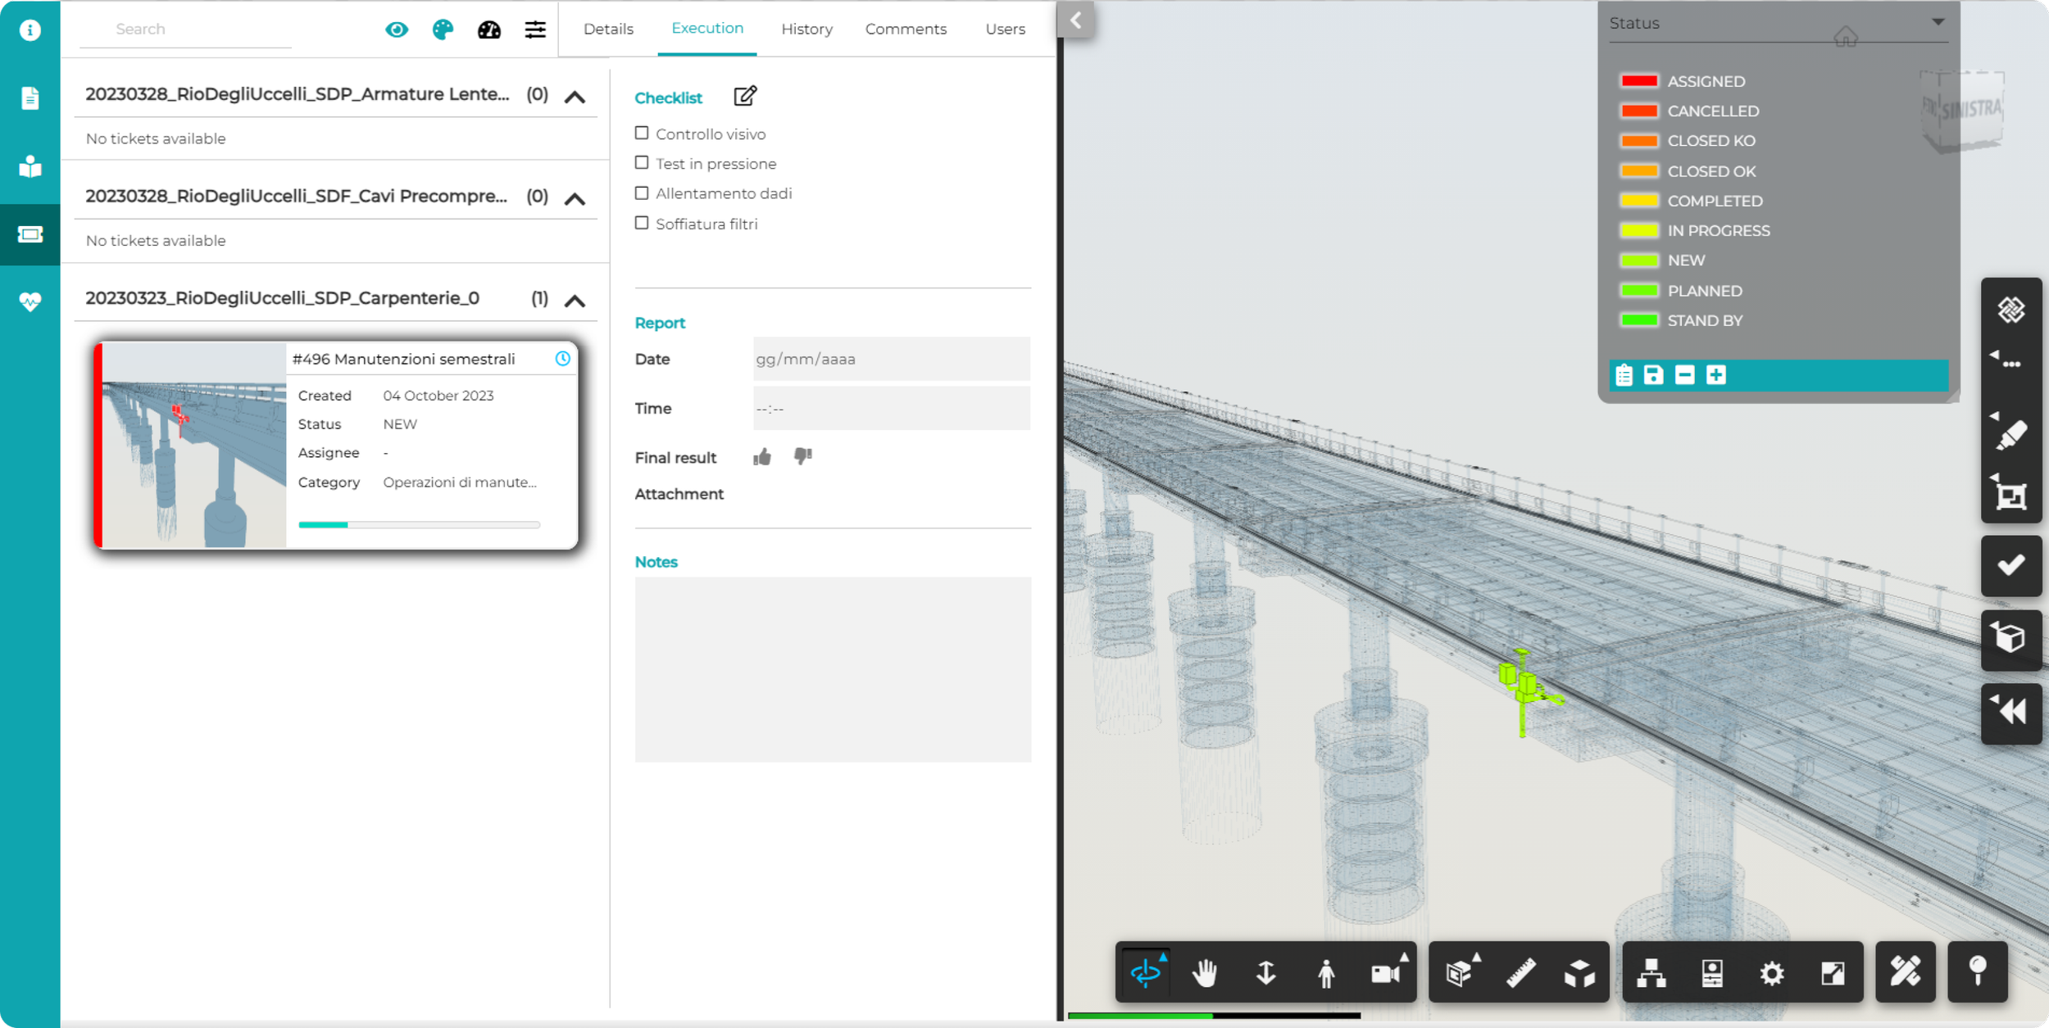
Task: Collapse the SDP_Carpenterie_0 ticket group
Action: coord(575,301)
